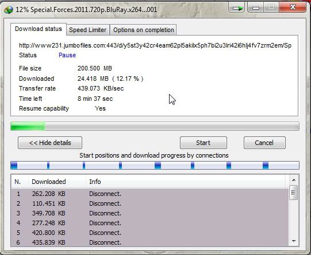
Task: Click the connection list scroll up arrow
Action: [x=294, y=180]
